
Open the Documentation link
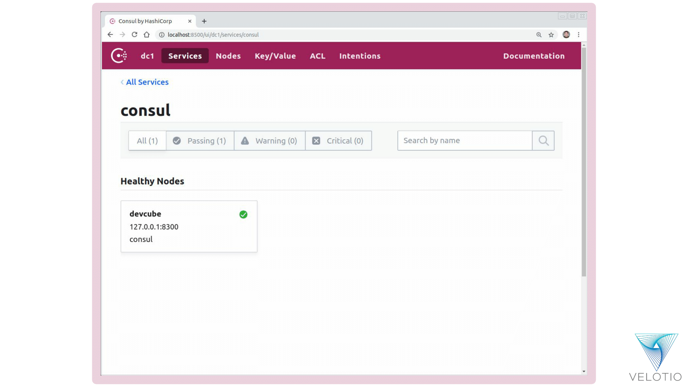pyautogui.click(x=534, y=55)
